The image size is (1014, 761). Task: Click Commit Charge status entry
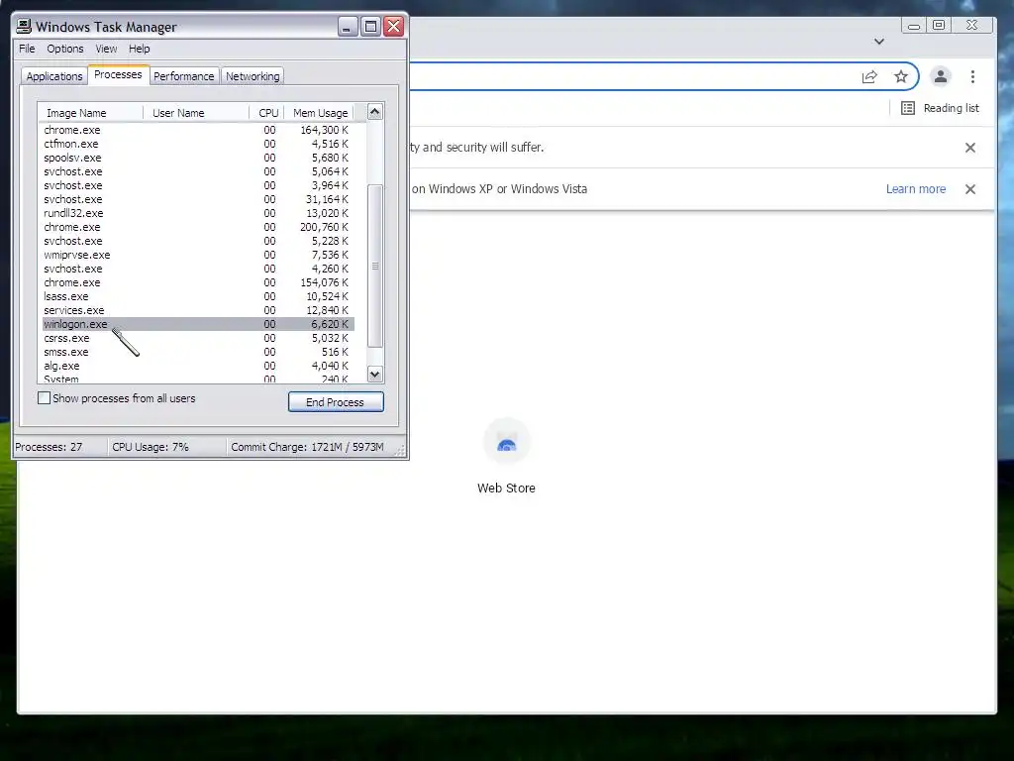coord(310,447)
